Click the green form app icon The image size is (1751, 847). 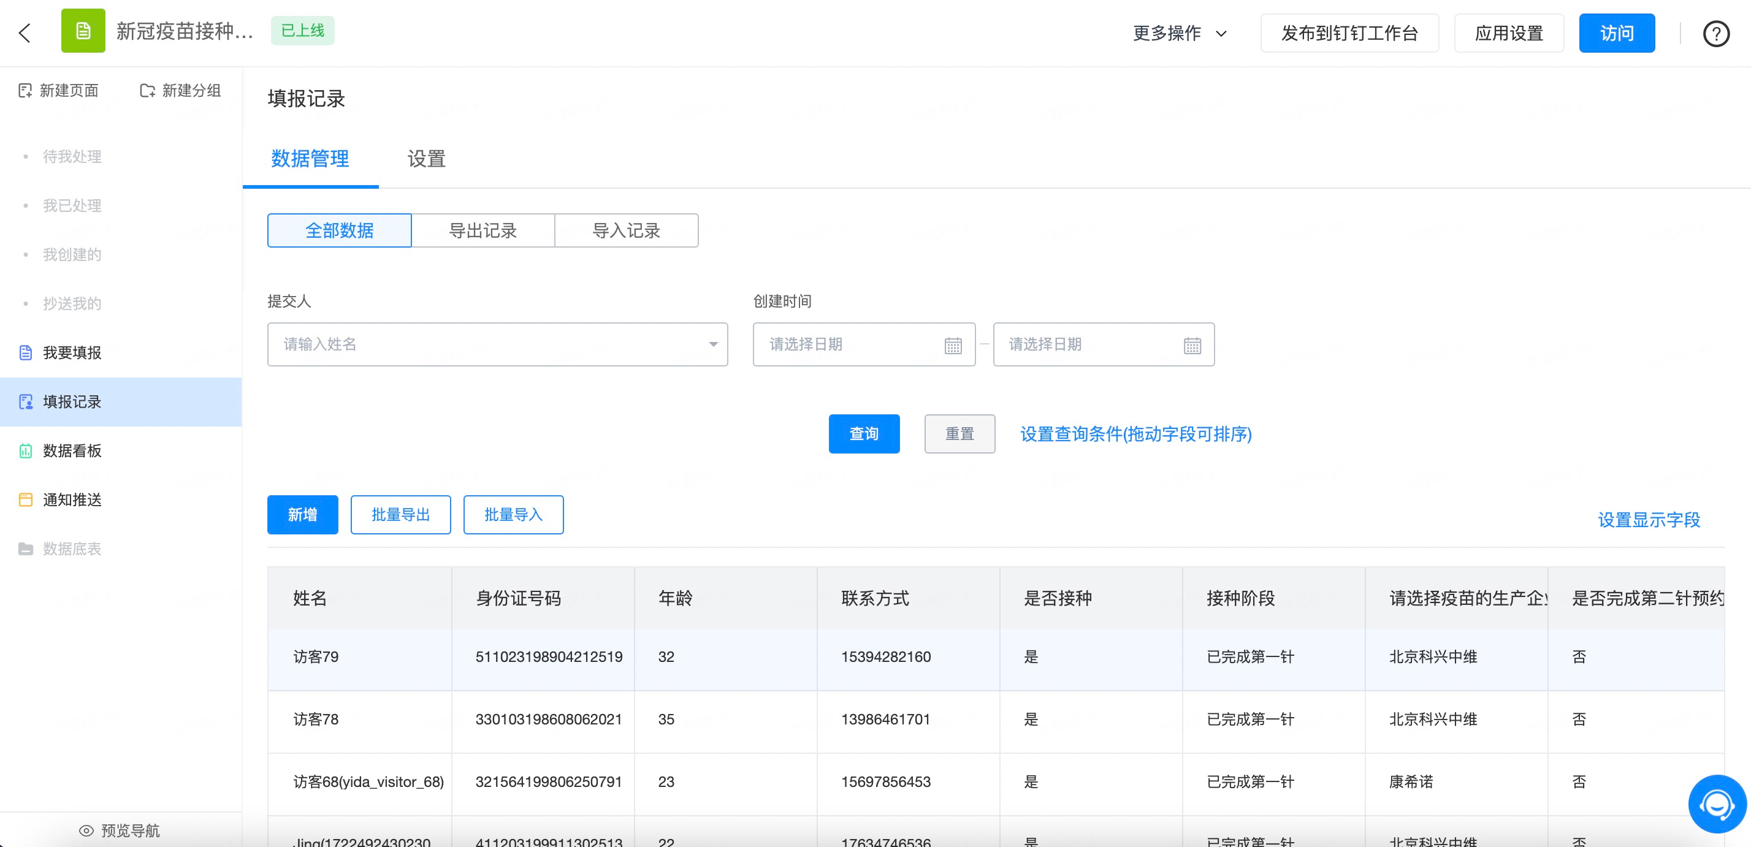pos(83,31)
